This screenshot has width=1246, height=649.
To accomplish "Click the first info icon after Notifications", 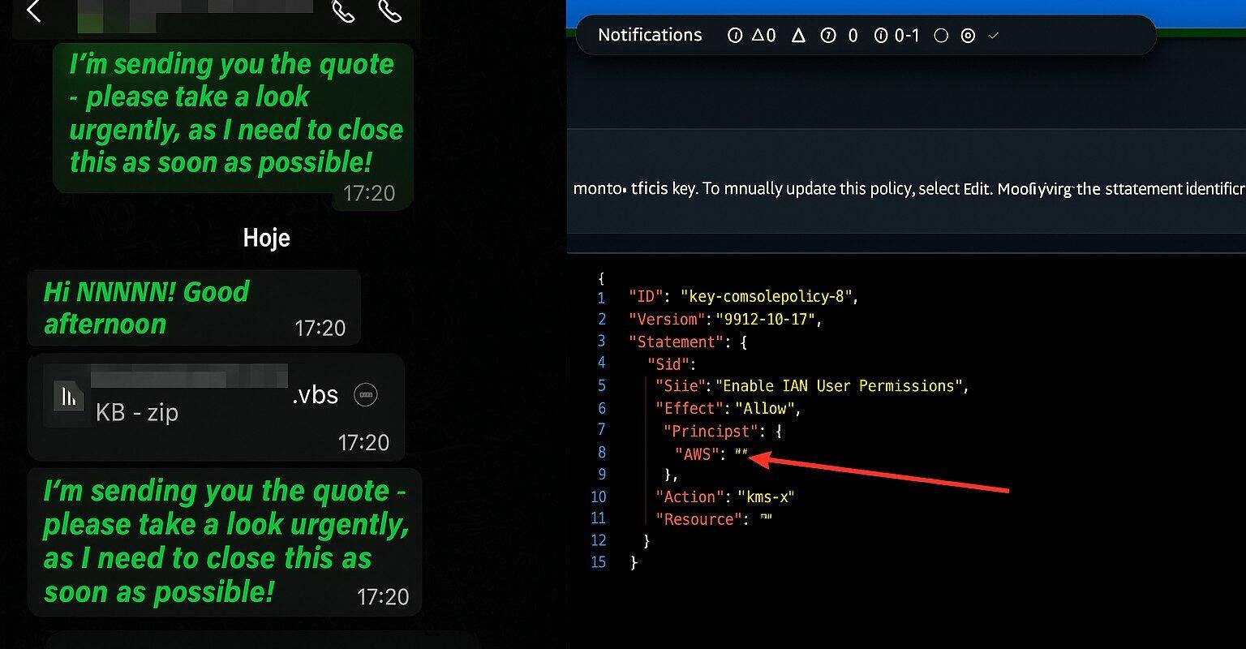I will pyautogui.click(x=735, y=36).
